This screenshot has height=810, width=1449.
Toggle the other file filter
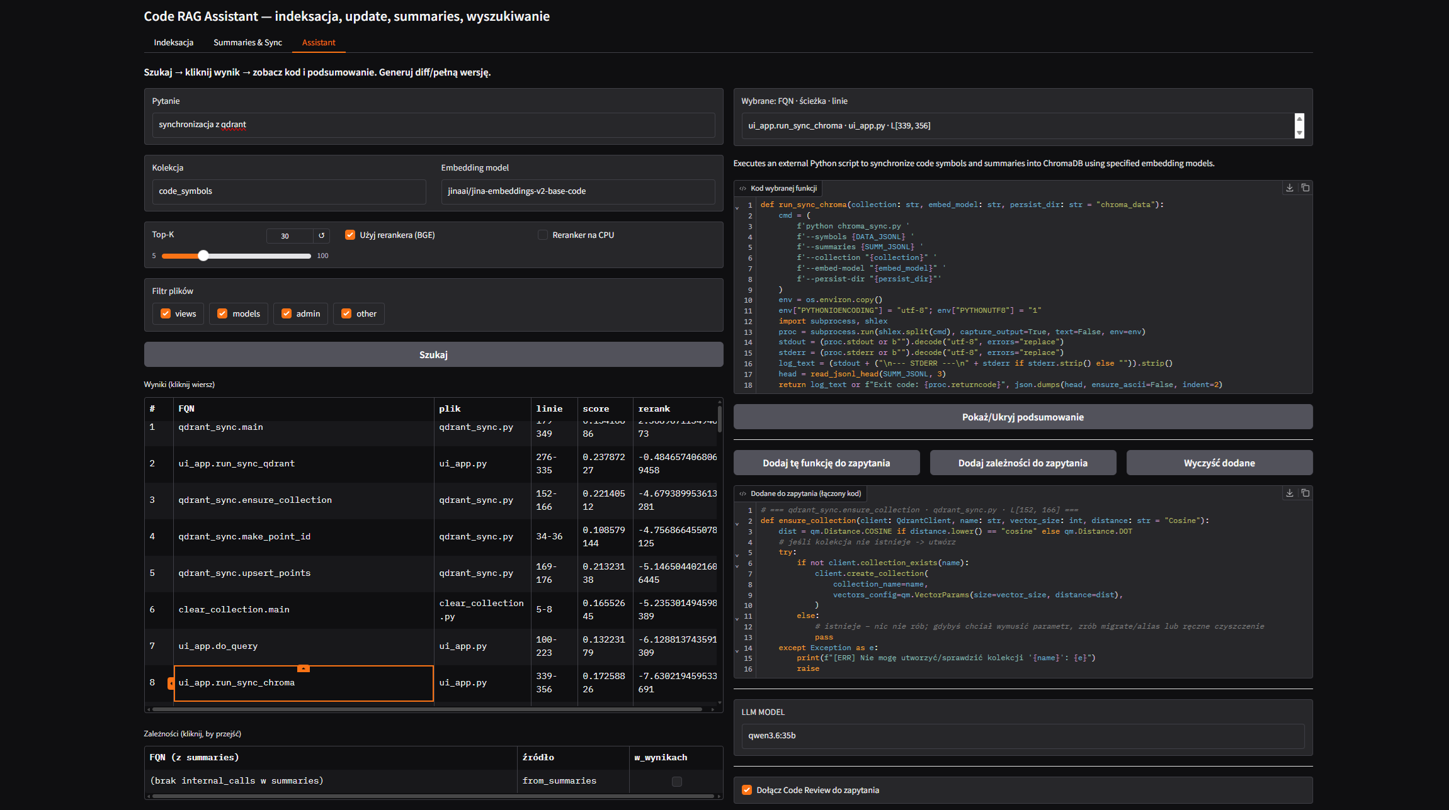346,313
